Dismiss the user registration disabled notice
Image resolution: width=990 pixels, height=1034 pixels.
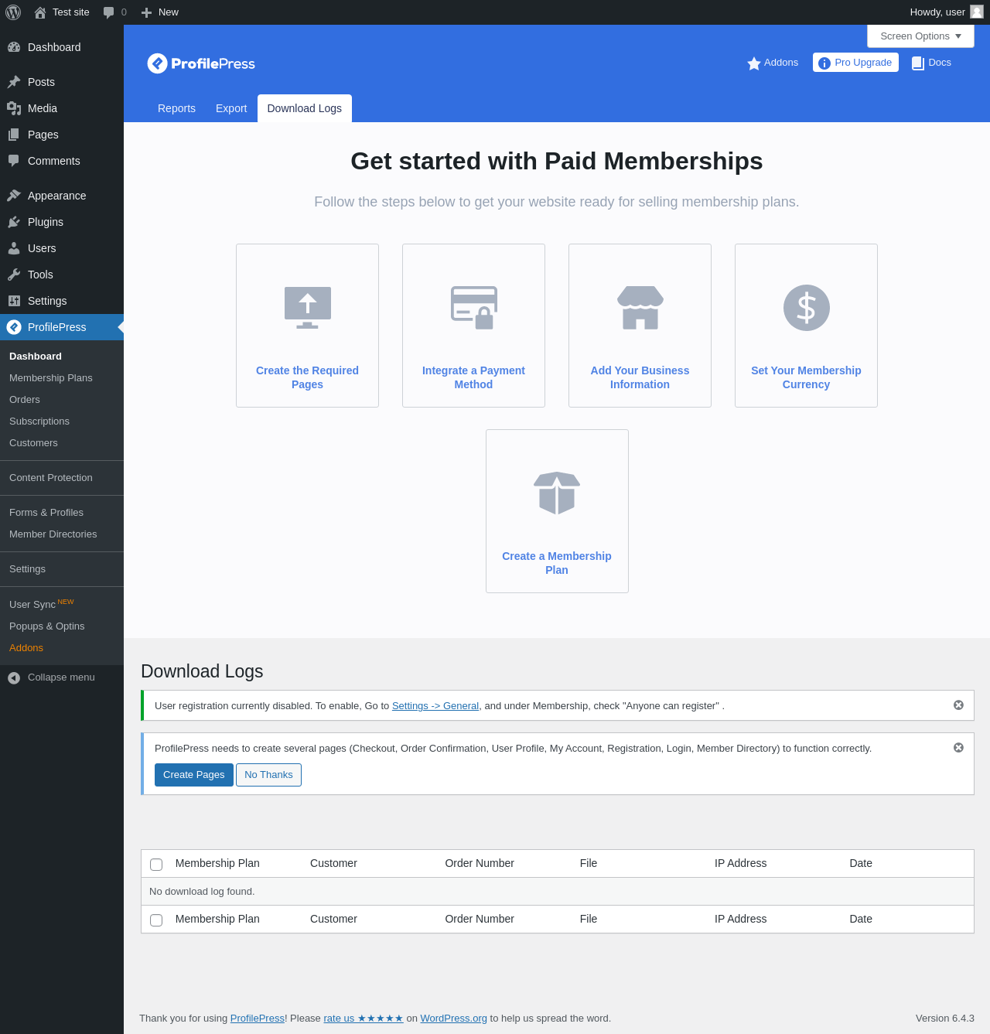[958, 705]
